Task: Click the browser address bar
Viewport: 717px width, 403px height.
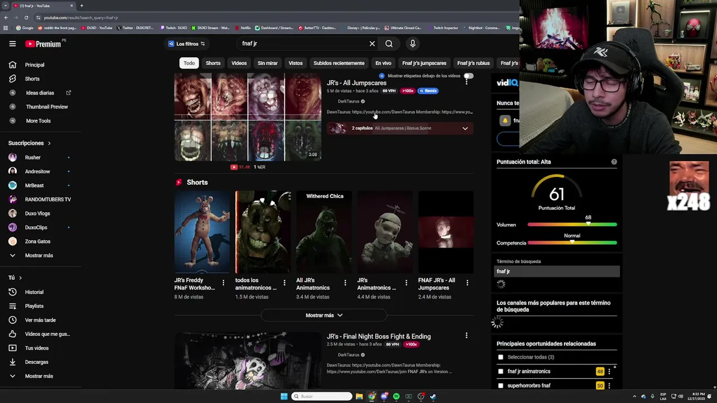Action: coord(274,17)
